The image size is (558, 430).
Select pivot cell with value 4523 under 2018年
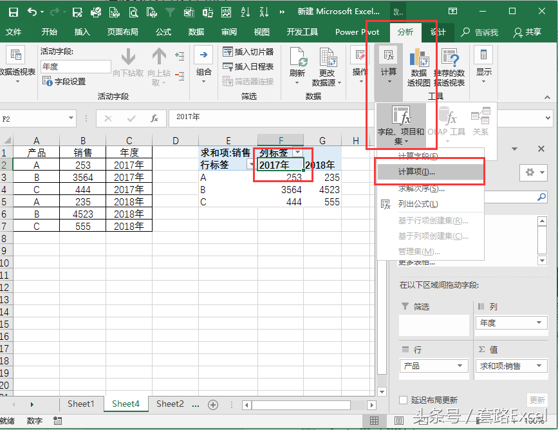point(323,190)
